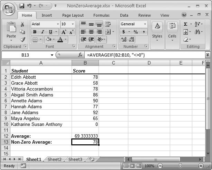Click in the formula bar input
Viewport: 212px width, 170px height.
click(x=145, y=55)
